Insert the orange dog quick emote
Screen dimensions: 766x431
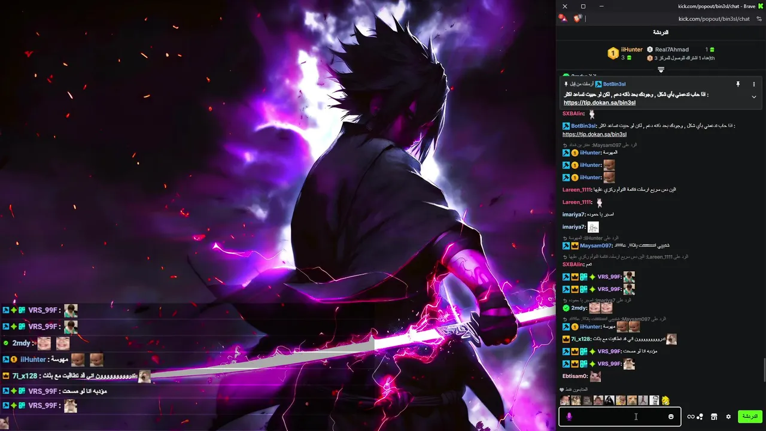(x=632, y=400)
